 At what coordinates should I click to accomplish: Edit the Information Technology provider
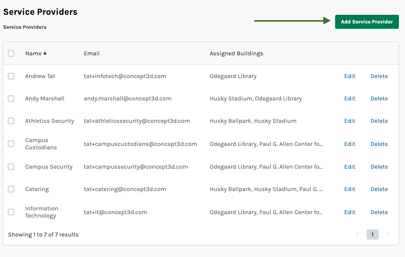(x=350, y=212)
